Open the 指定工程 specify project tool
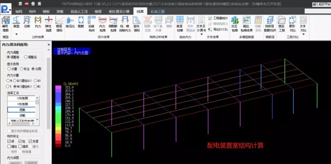This screenshot has height=164, width=331. click(x=282, y=24)
